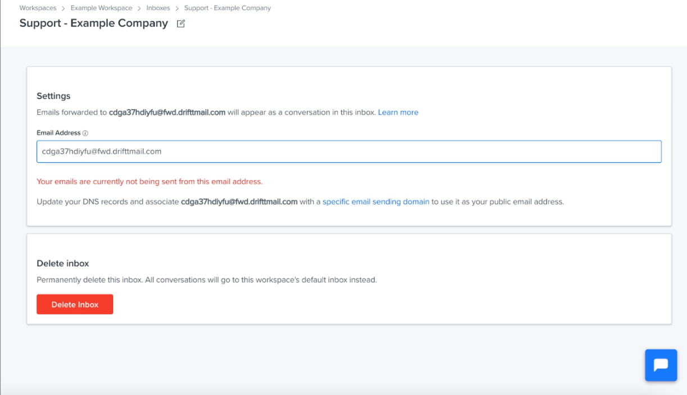Click the edit inbox name pencil icon
The image size is (687, 395).
[181, 24]
